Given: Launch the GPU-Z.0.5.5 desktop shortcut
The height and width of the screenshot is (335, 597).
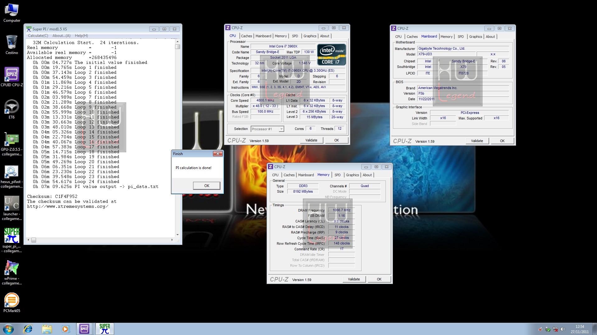Looking at the screenshot, I should [12, 144].
